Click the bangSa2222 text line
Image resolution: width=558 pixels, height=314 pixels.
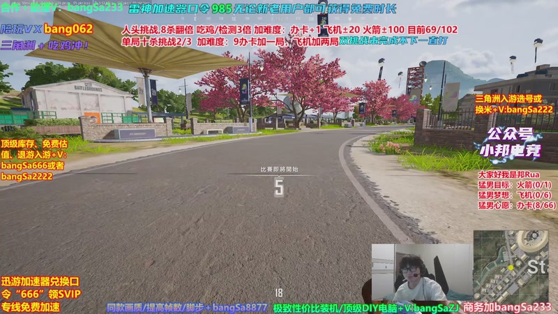(27, 177)
